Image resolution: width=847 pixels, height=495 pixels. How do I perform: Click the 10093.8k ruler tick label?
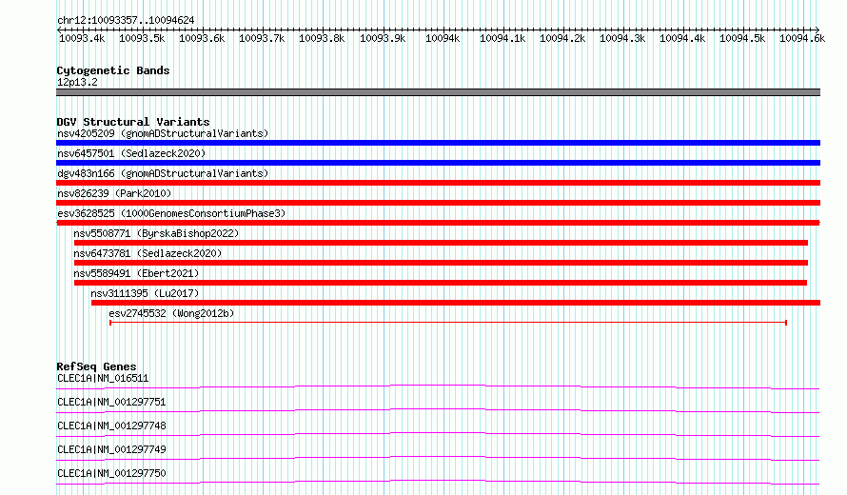(x=322, y=38)
